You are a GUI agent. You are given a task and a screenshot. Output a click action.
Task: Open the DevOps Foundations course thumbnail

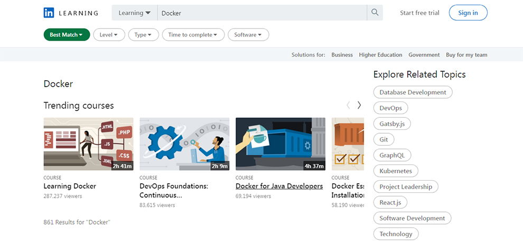pos(184,144)
